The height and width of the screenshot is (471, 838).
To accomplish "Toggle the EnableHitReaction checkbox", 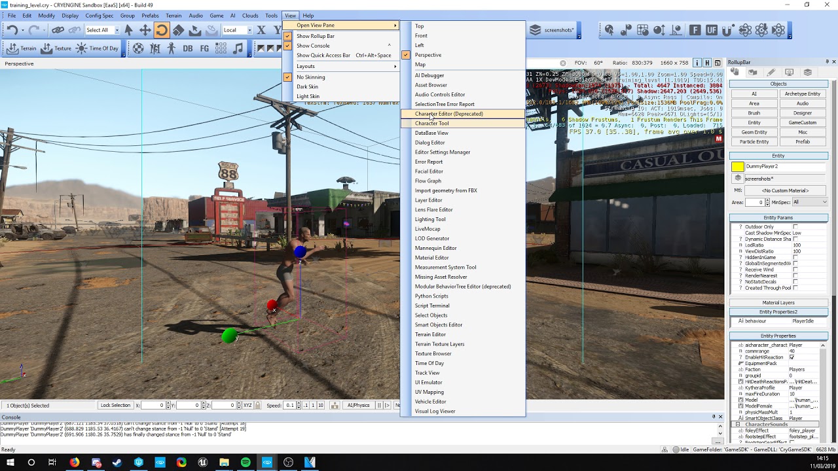I will (x=792, y=357).
